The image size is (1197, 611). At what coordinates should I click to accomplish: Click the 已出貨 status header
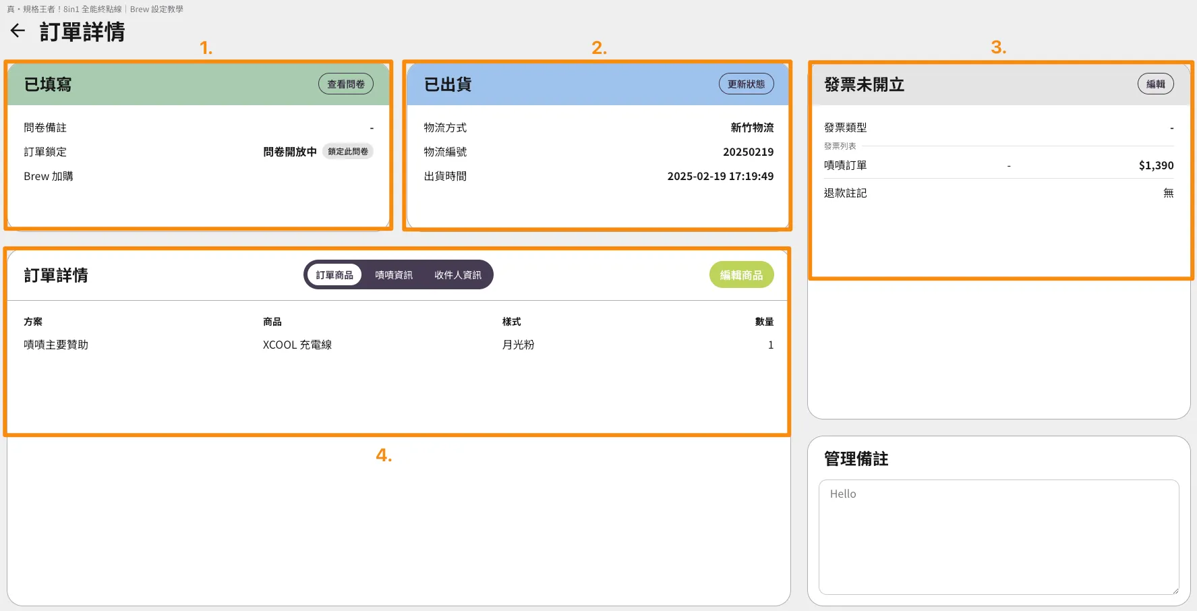click(448, 85)
